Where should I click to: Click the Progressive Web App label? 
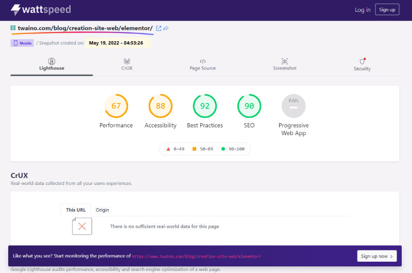click(294, 129)
